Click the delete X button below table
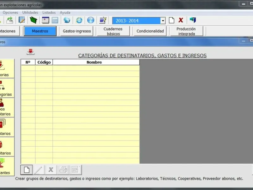Screen dimensions: 253x190 51,170
